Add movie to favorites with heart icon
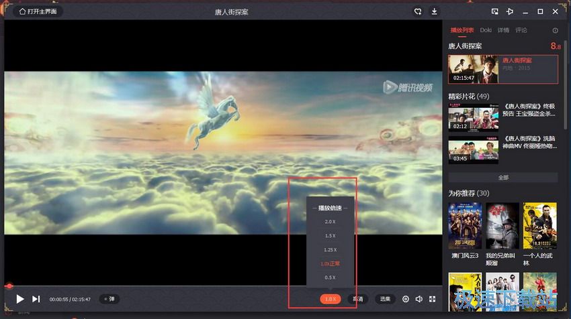Image resolution: width=571 pixels, height=319 pixels. click(x=418, y=11)
